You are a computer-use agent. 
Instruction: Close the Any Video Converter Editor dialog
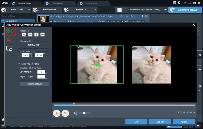(x=194, y=25)
